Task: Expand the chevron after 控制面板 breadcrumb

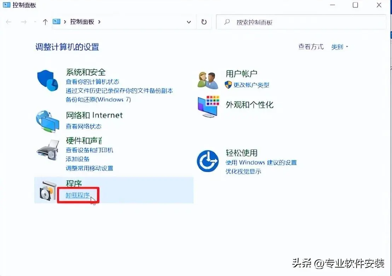Action: [x=99, y=22]
